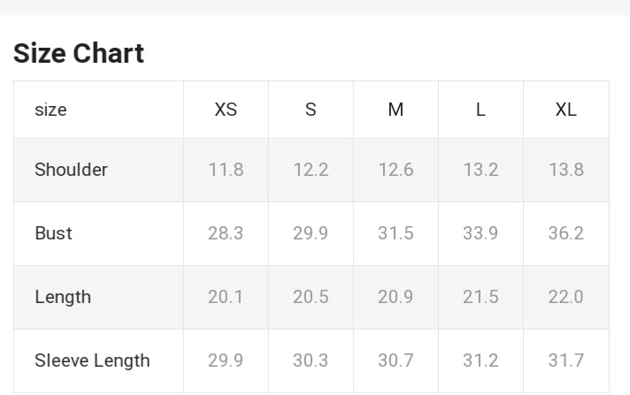Click the Size Chart heading
Screen dimensions: 630x395
(x=79, y=54)
